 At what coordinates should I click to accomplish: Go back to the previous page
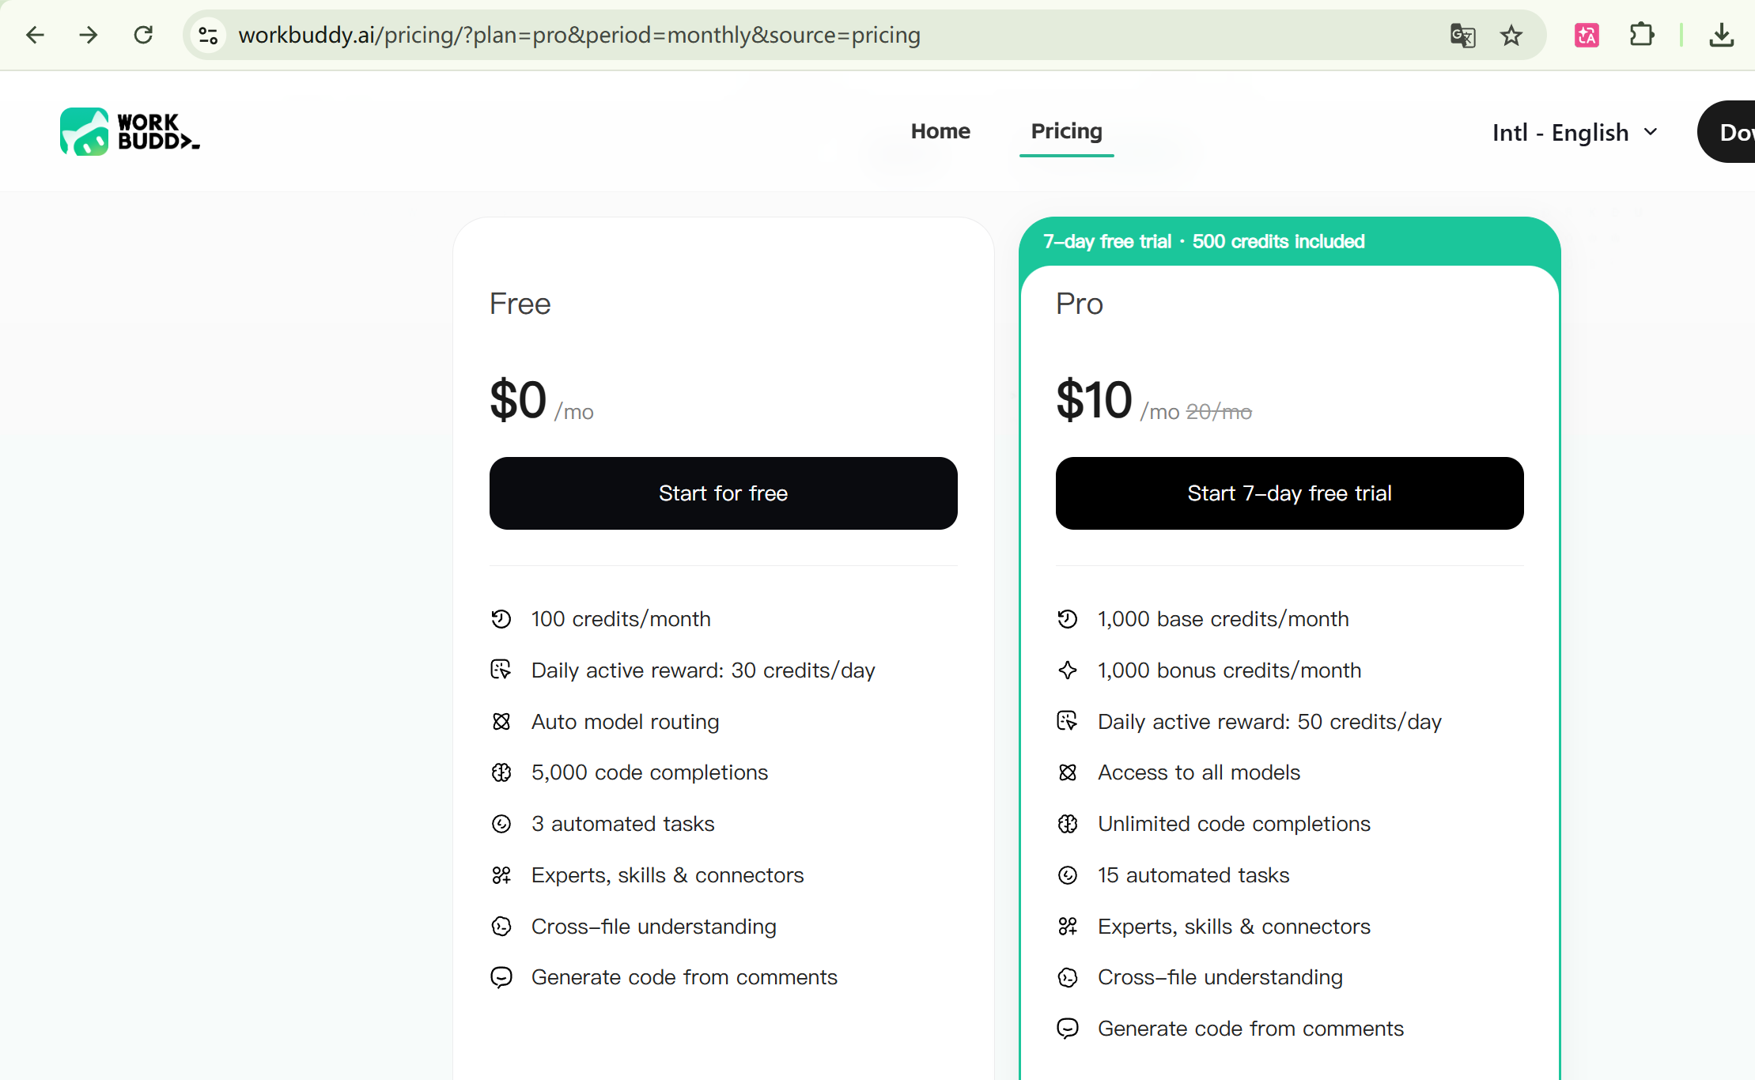(x=35, y=35)
